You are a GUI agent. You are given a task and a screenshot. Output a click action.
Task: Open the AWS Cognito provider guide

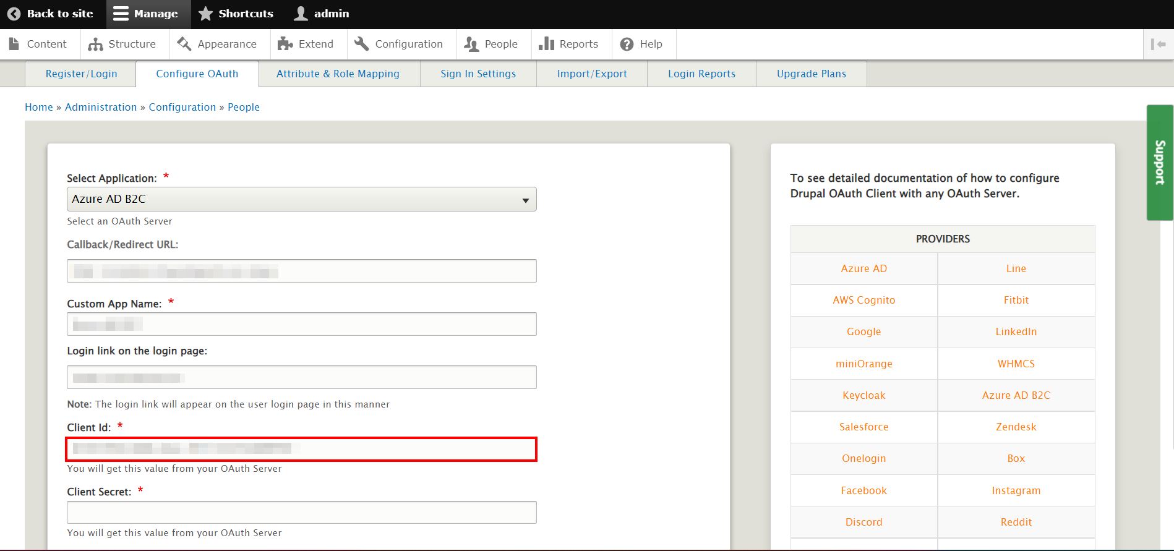[863, 300]
